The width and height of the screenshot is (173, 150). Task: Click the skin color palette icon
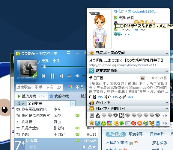(x=70, y=87)
